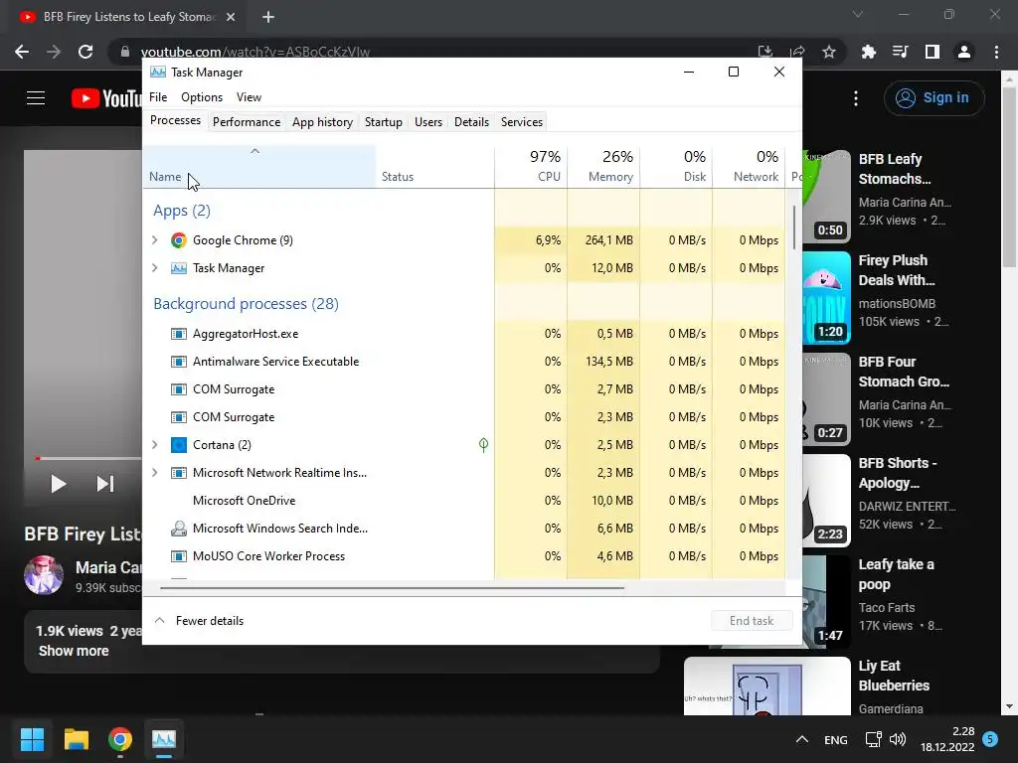Open the BFB Shorts - Apology video thumbnail
This screenshot has width=1018, height=763.
(x=826, y=501)
